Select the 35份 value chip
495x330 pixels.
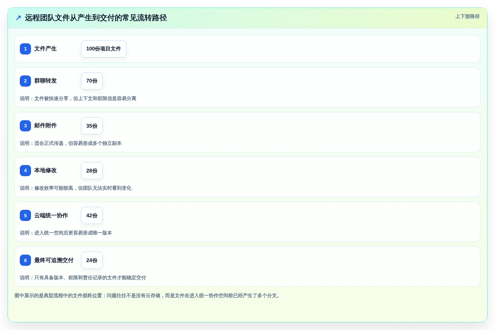coord(92,126)
